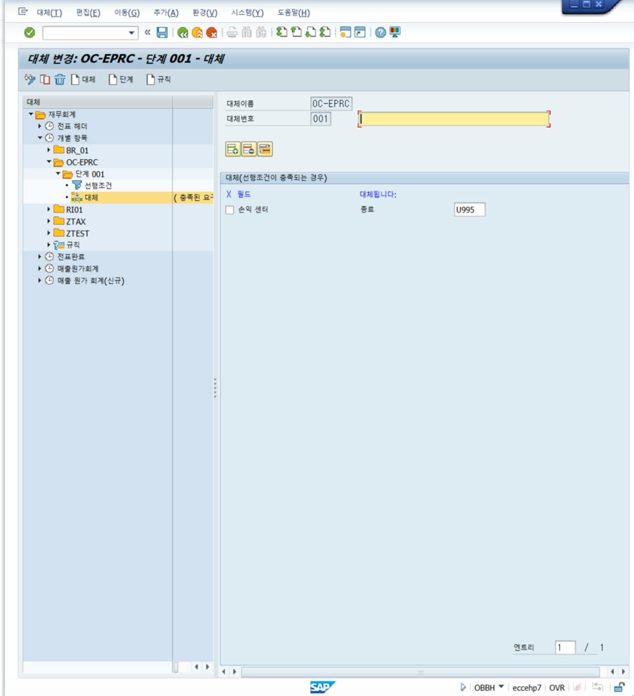Click the menu icon left of 대체(T)
634x696 pixels.
click(x=23, y=12)
